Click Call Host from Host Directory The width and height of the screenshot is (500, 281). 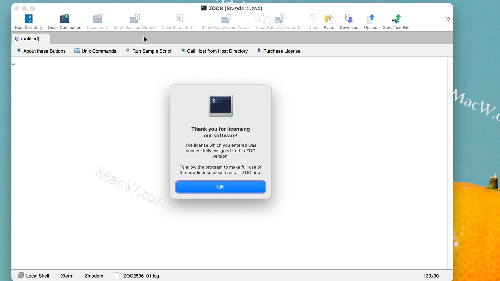(x=214, y=51)
